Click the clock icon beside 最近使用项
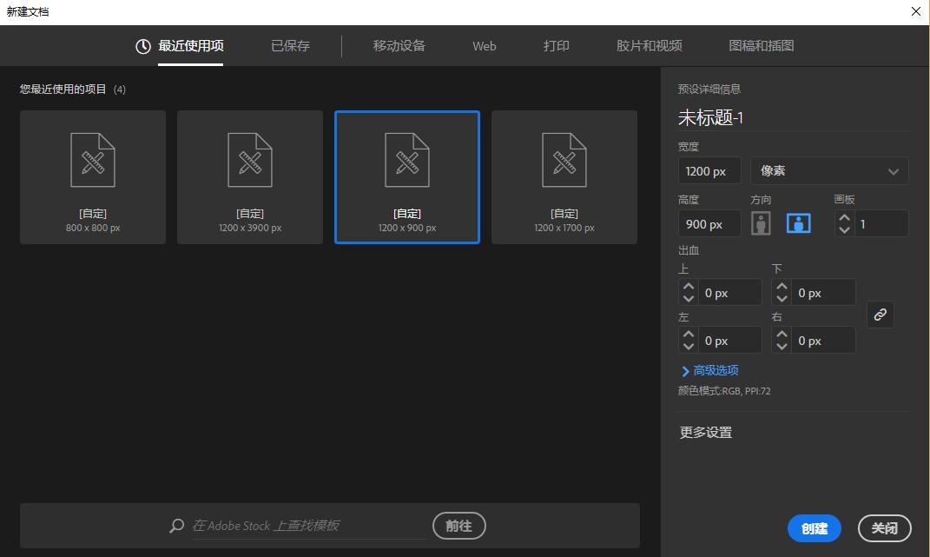Image resolution: width=930 pixels, height=557 pixels. pos(142,46)
